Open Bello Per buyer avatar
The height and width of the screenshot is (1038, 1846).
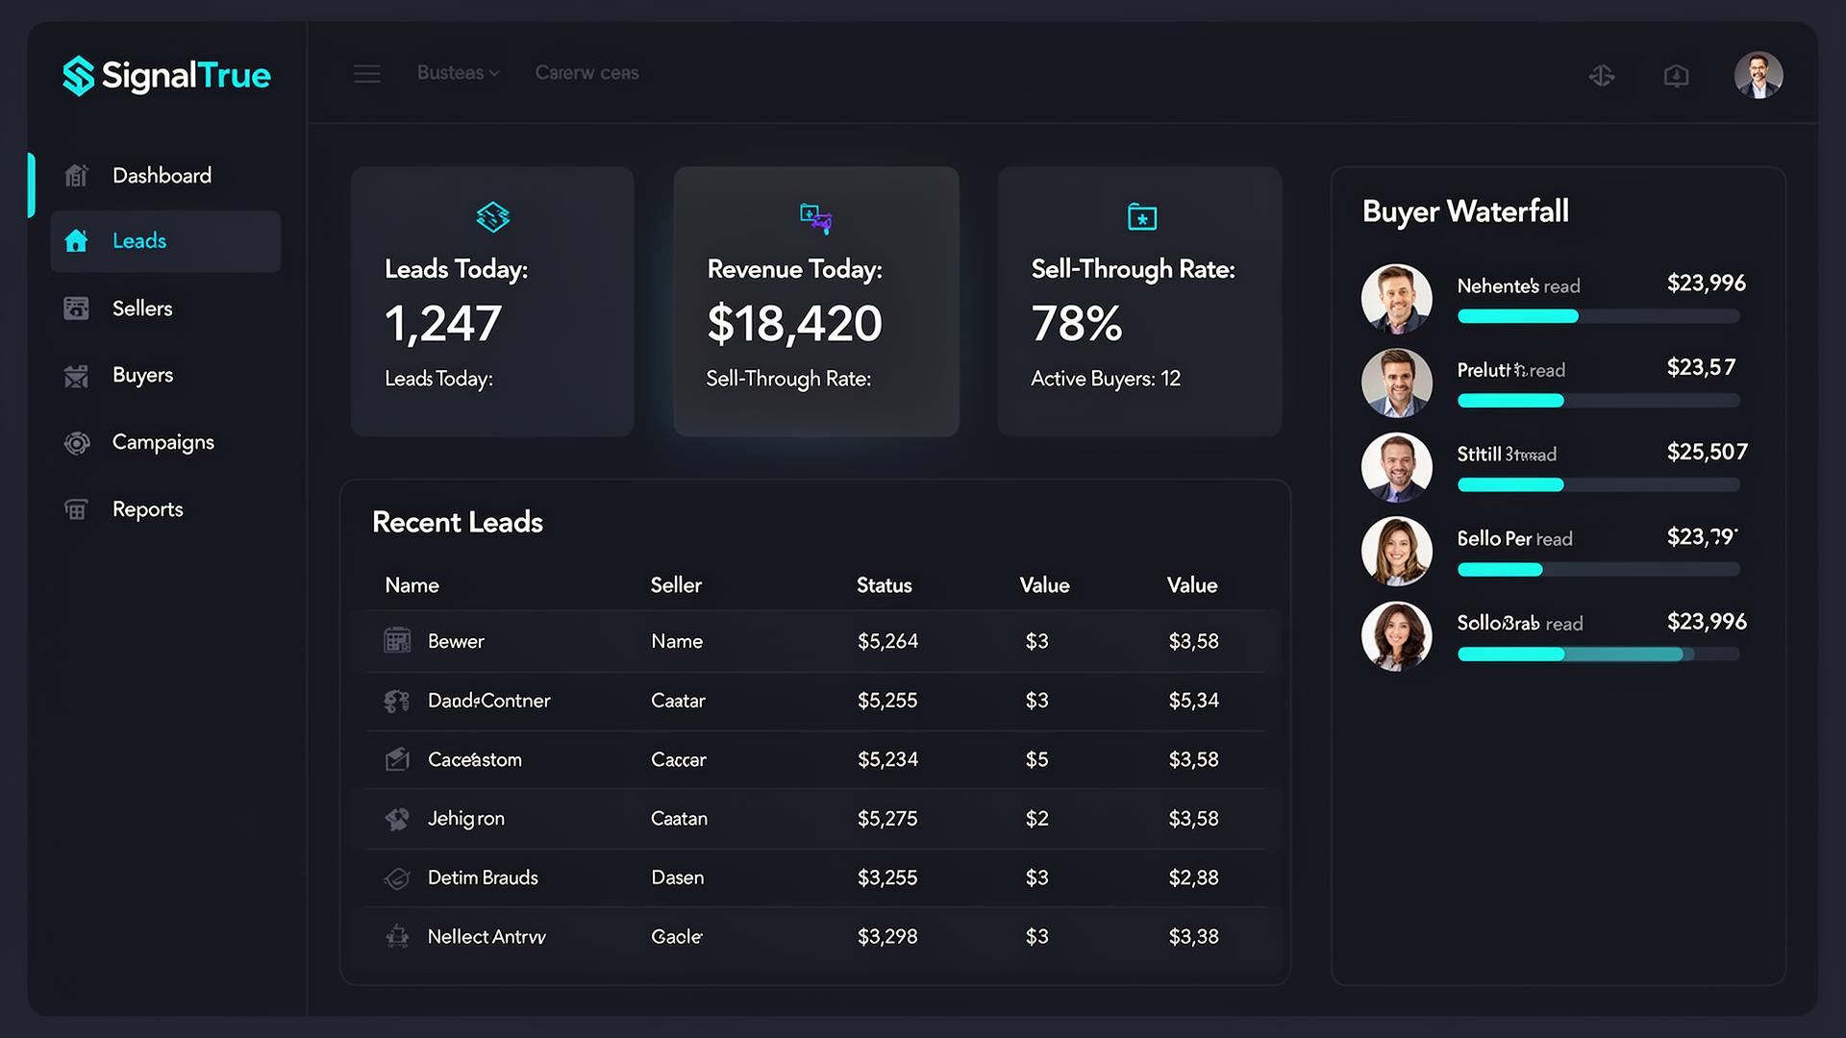[x=1396, y=552]
